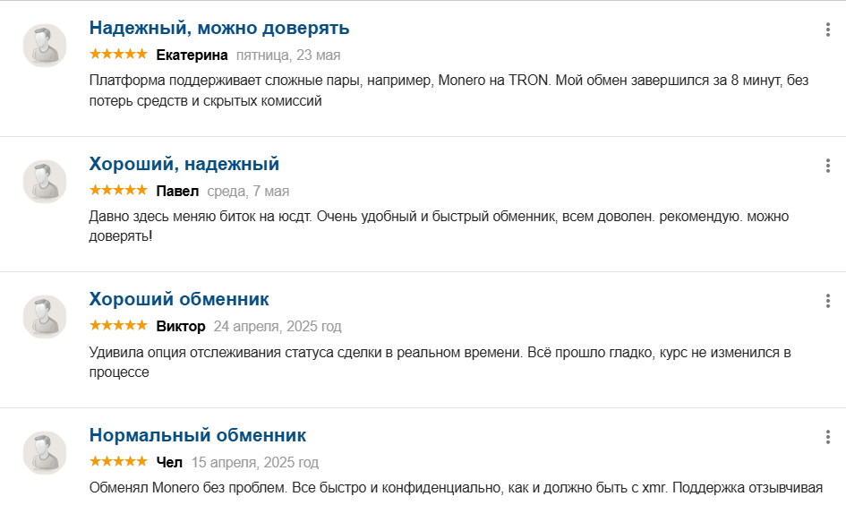Open options menu for Екатерина's review
This screenshot has width=846, height=522.
pos(828,30)
